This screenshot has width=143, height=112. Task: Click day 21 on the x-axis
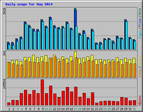pos(92,109)
